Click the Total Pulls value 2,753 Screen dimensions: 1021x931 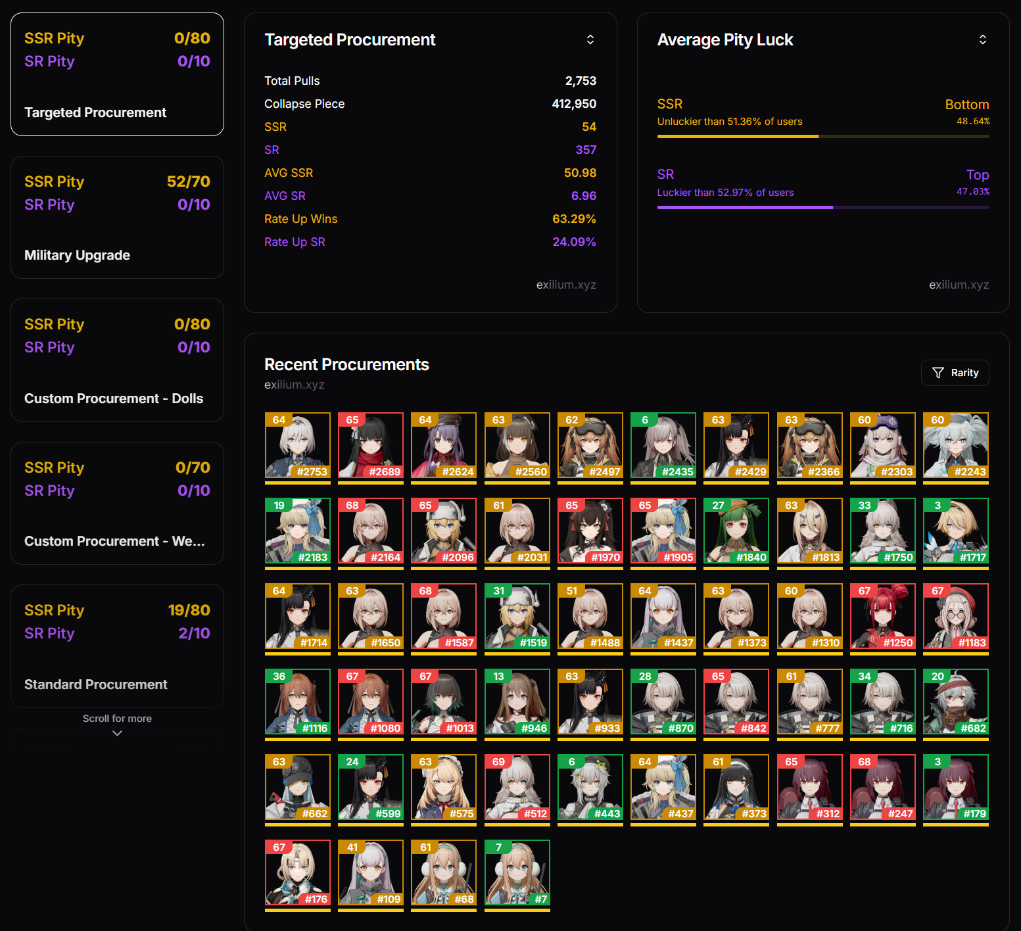click(x=581, y=81)
